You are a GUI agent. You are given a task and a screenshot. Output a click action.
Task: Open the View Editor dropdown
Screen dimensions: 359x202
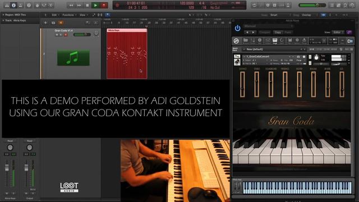(x=338, y=33)
